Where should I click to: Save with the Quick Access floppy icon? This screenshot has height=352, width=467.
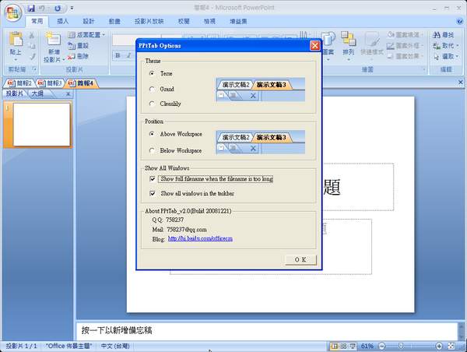(x=31, y=9)
